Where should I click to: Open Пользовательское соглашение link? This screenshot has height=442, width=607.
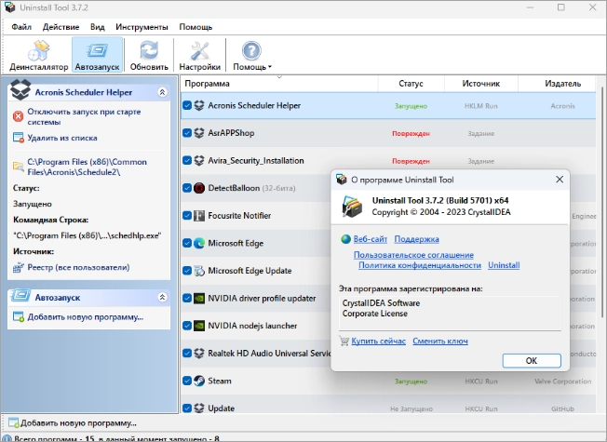pos(413,255)
